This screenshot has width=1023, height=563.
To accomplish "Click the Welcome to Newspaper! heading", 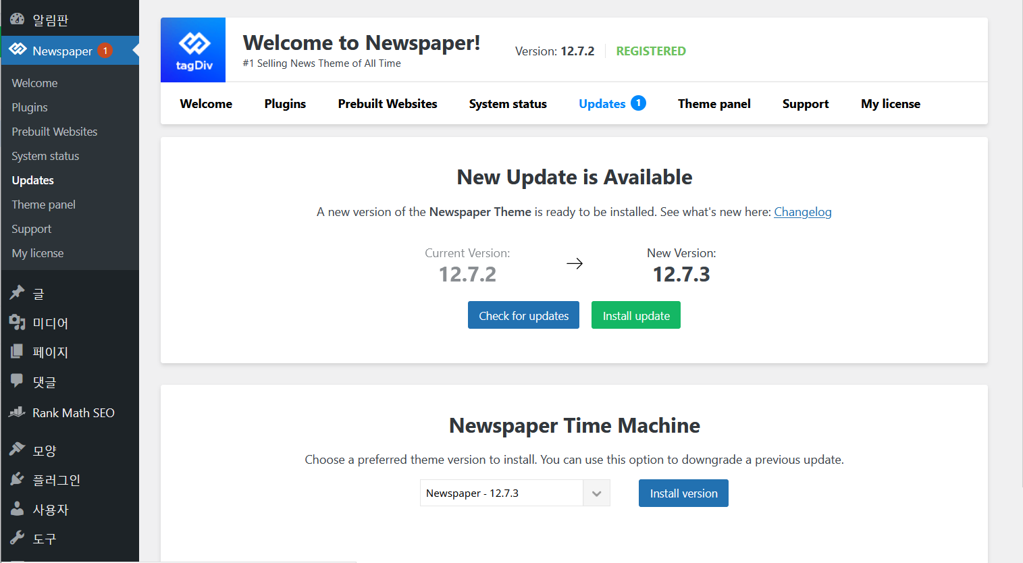I will (361, 43).
